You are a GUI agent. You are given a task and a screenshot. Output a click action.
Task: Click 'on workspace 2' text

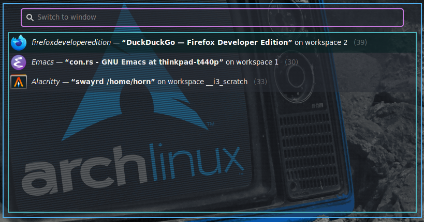pyautogui.click(x=320, y=43)
